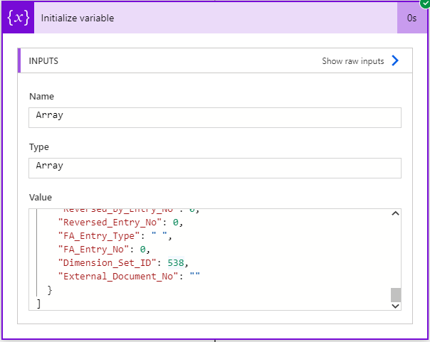Click the "Dimension_Set_ID" key in the JSON

[101, 262]
